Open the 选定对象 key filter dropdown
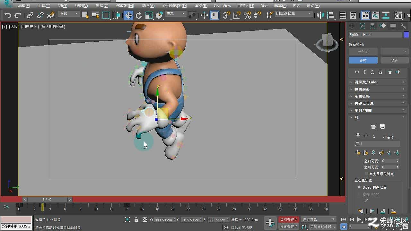Image resolution: width=411 pixels, height=231 pixels. 319,219
